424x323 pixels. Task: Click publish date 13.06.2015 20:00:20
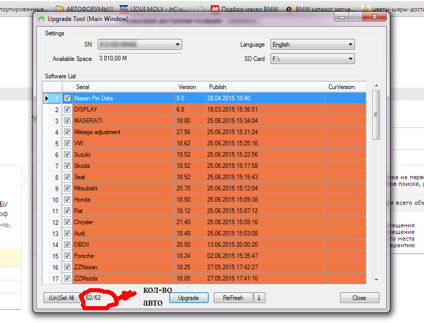click(232, 245)
